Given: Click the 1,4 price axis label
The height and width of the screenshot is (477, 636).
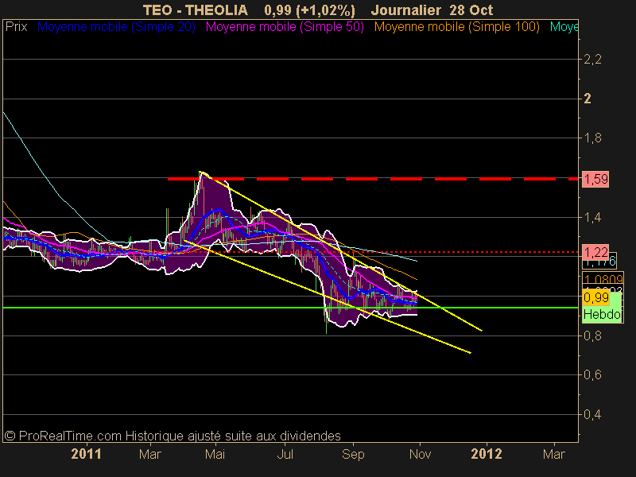Looking at the screenshot, I should tap(592, 217).
